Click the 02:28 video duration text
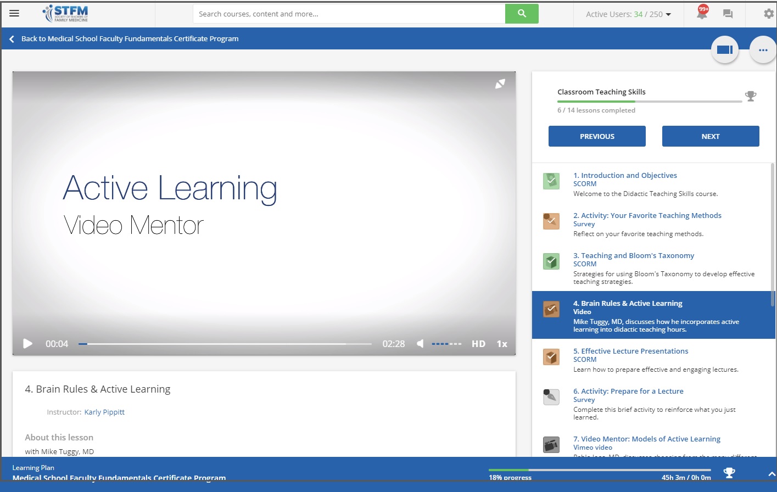This screenshot has height=492, width=777. pos(394,344)
